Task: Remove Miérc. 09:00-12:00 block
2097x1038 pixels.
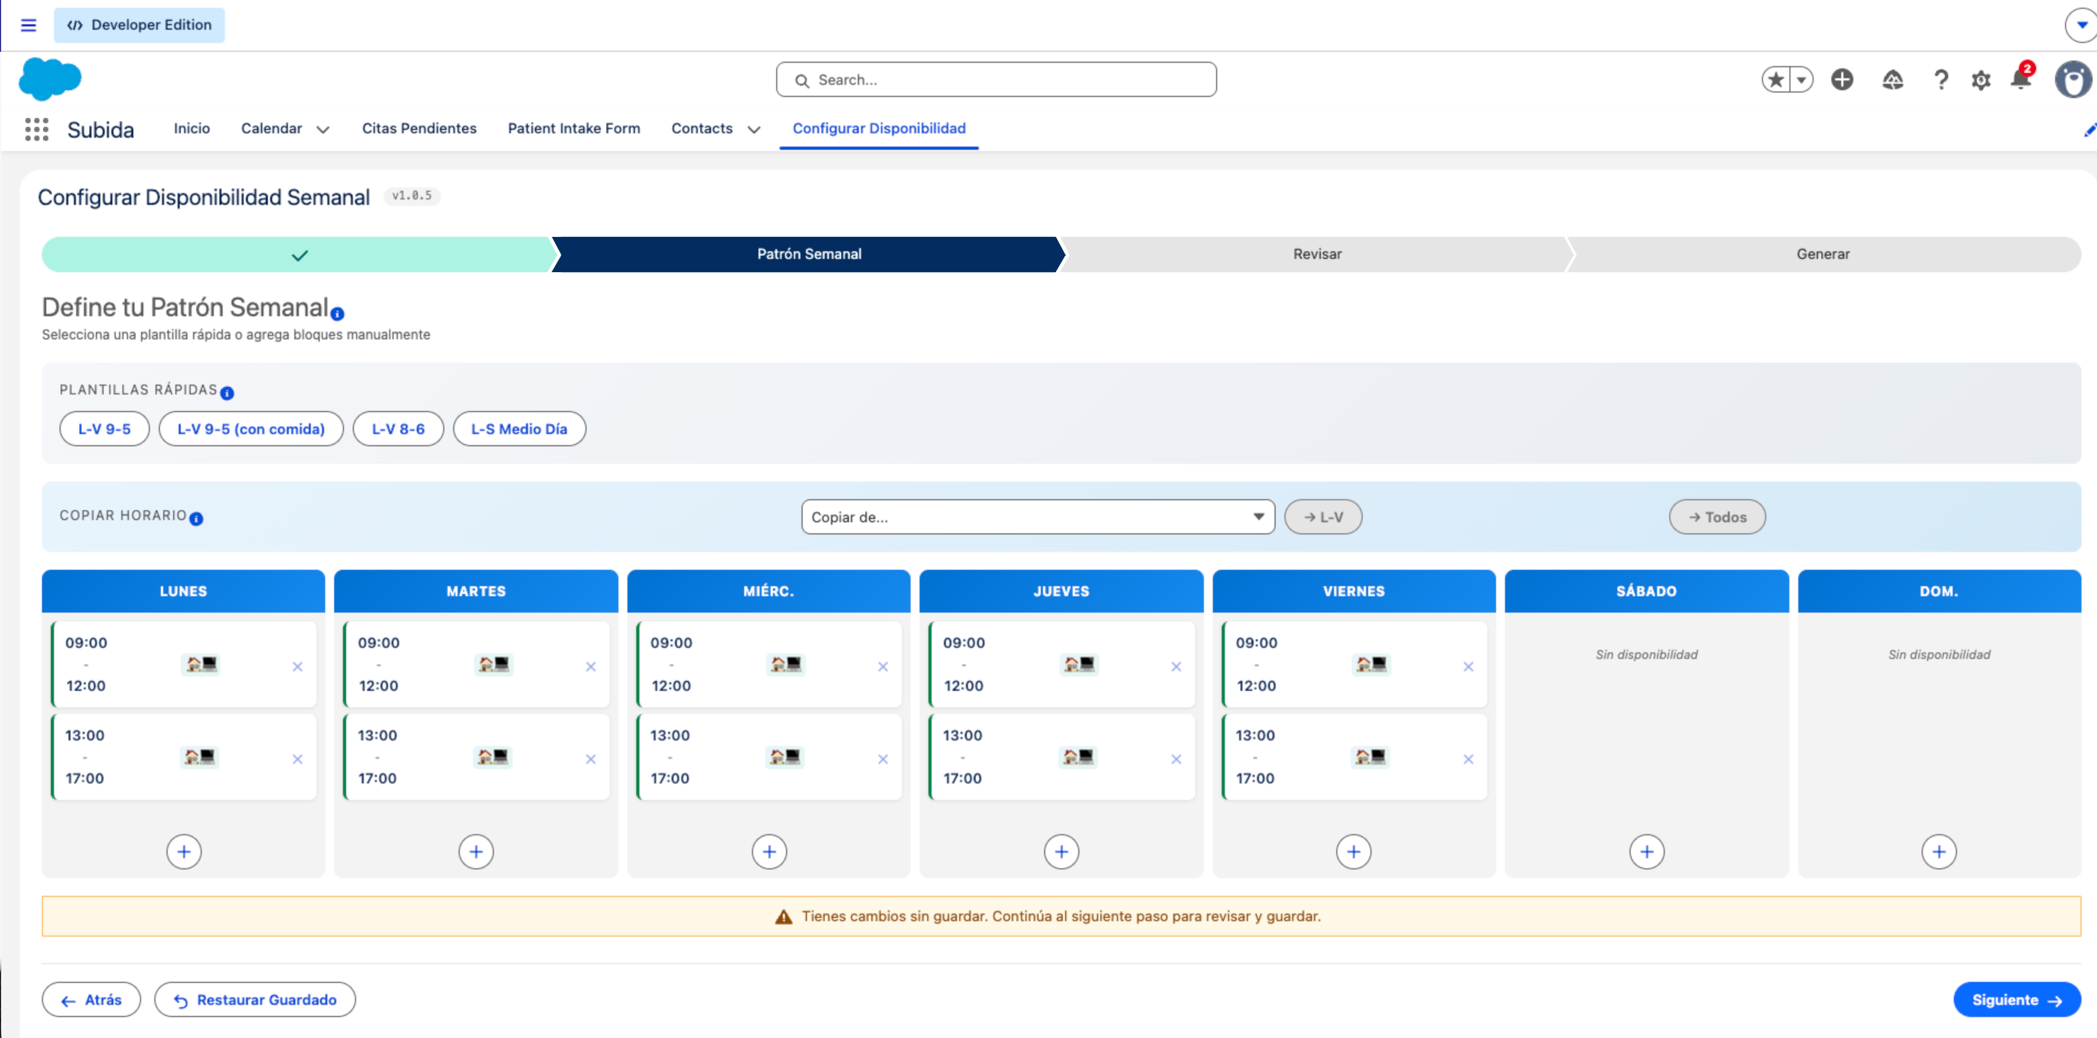Action: pos(883,666)
